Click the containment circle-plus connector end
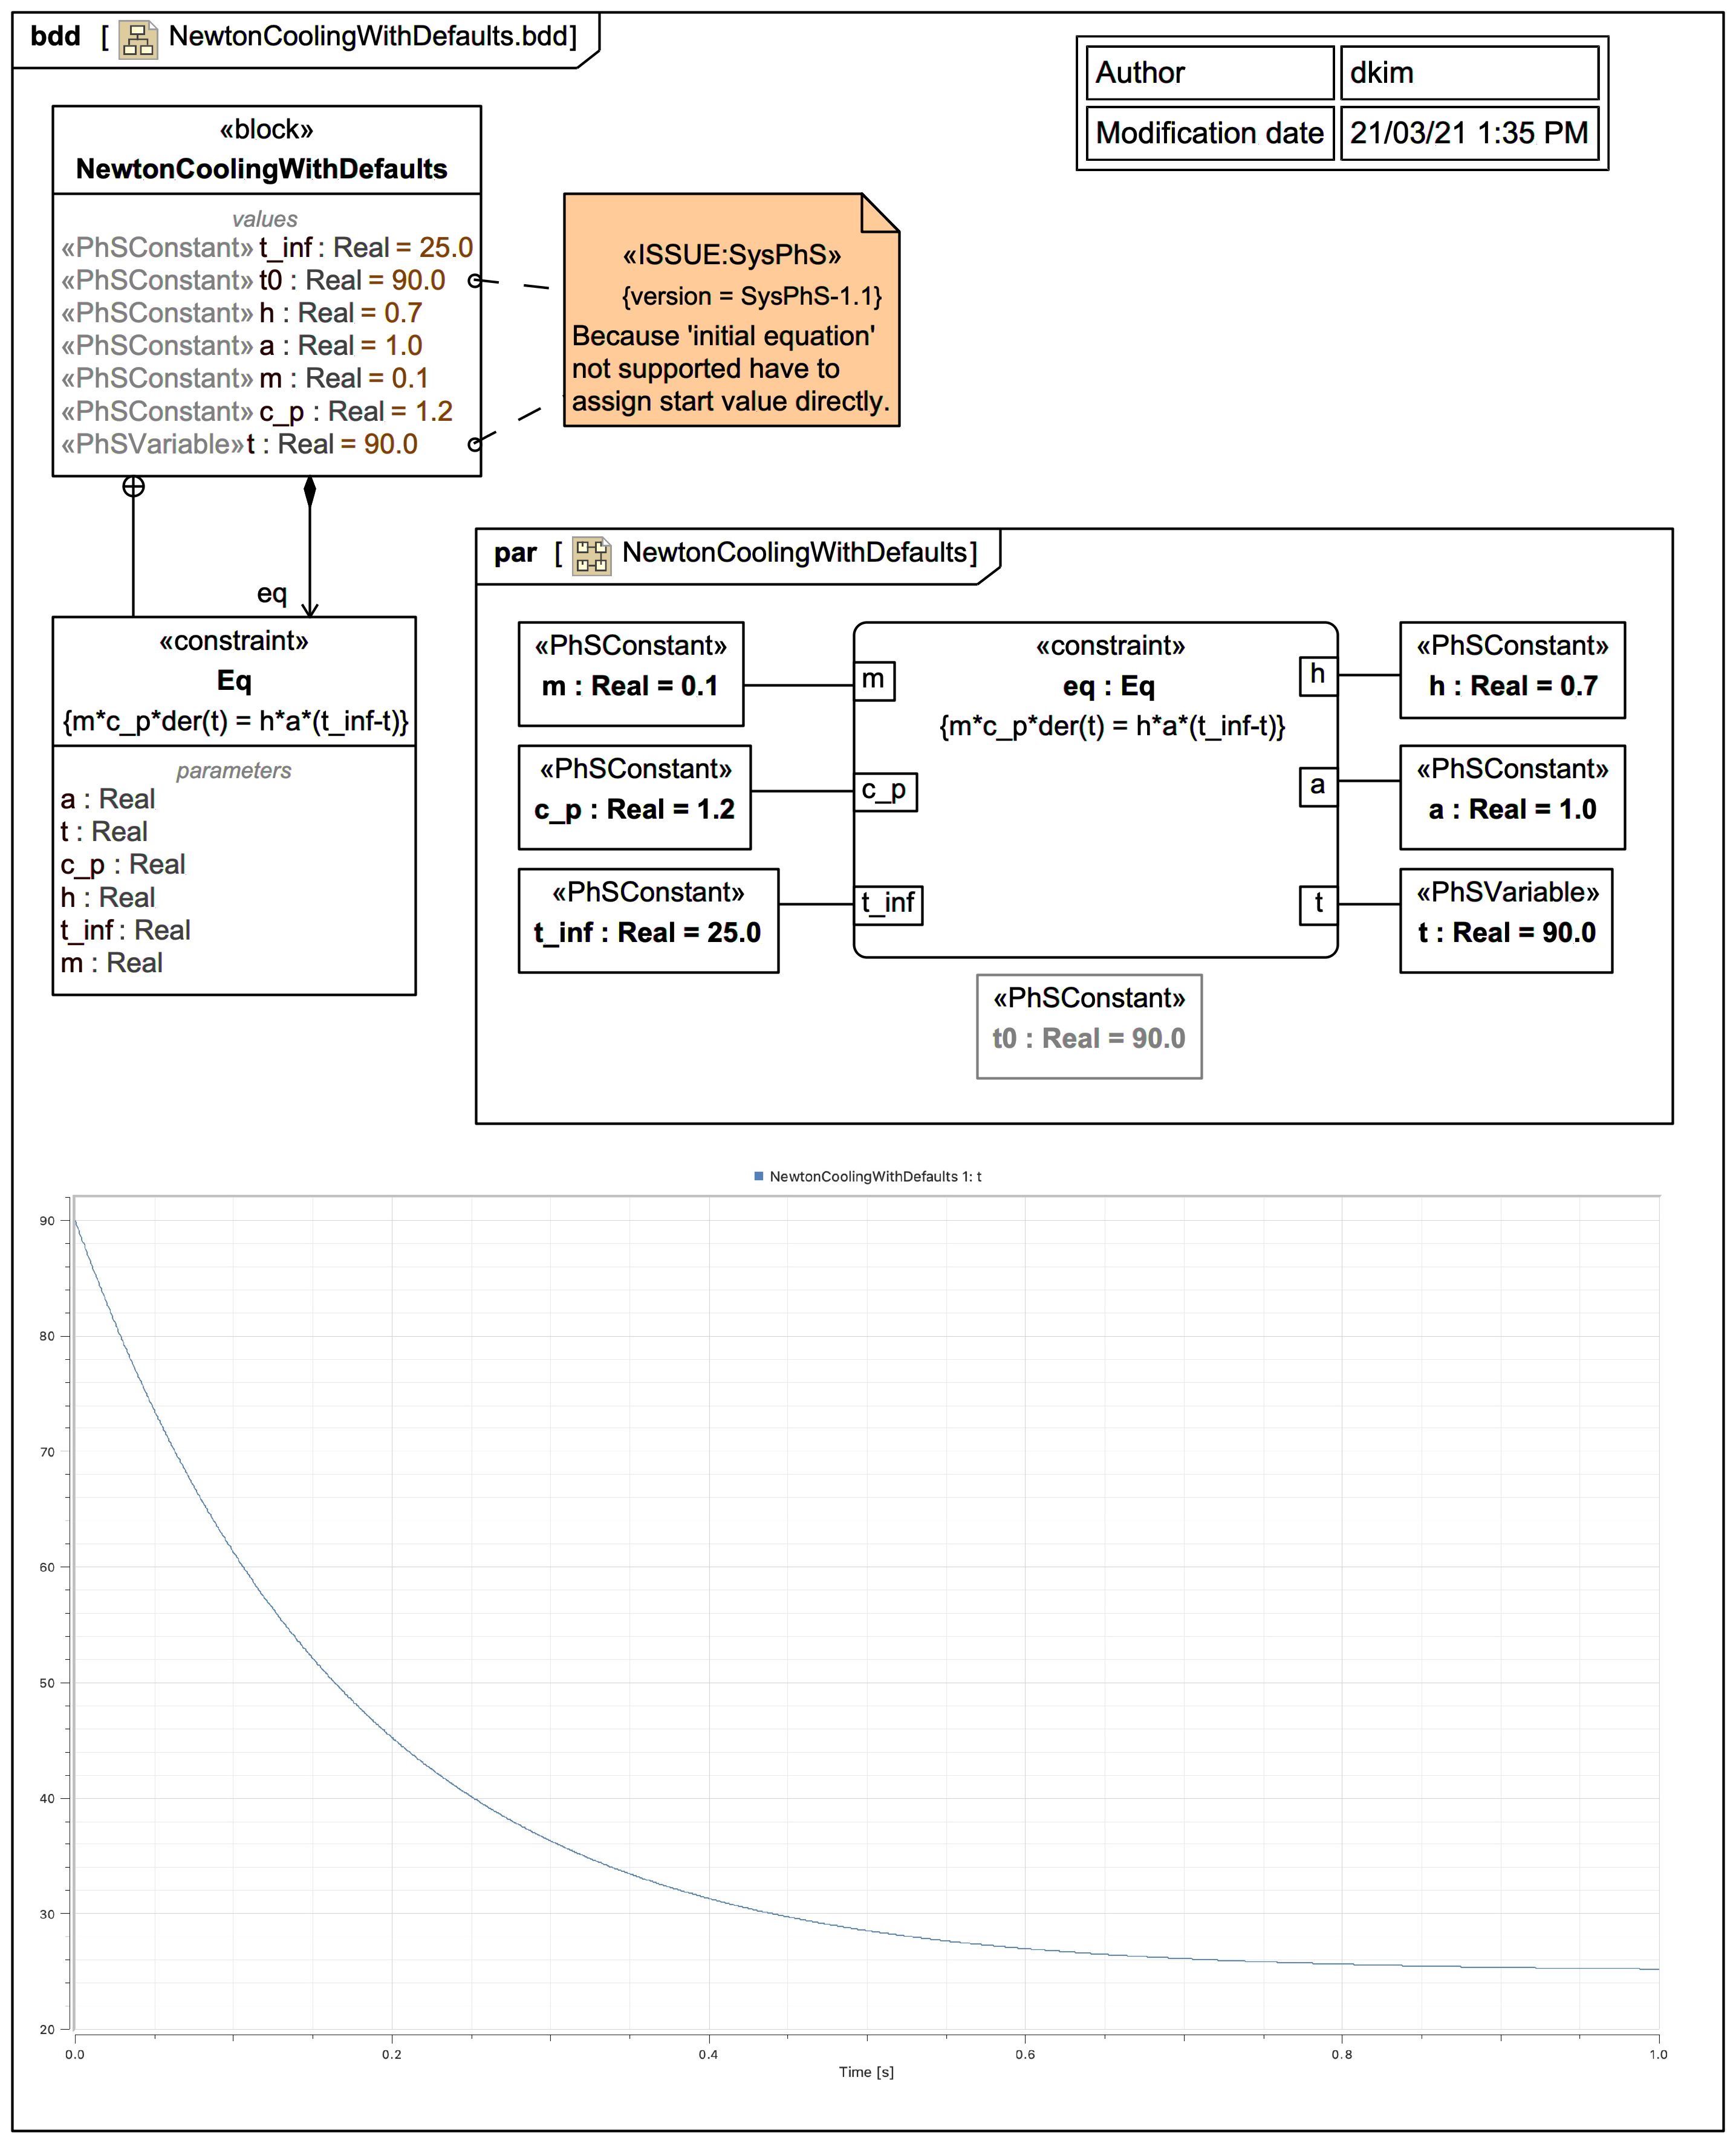 click(133, 487)
